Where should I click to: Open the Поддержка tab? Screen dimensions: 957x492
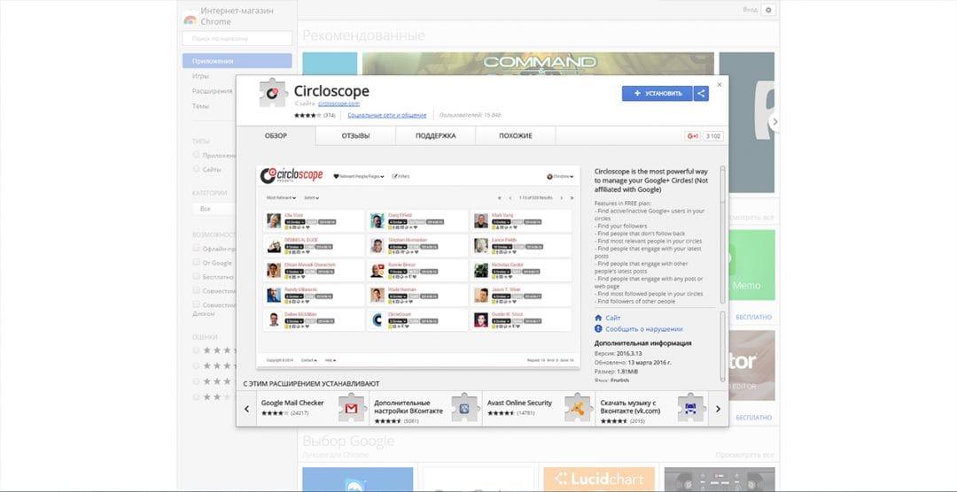[x=436, y=136]
